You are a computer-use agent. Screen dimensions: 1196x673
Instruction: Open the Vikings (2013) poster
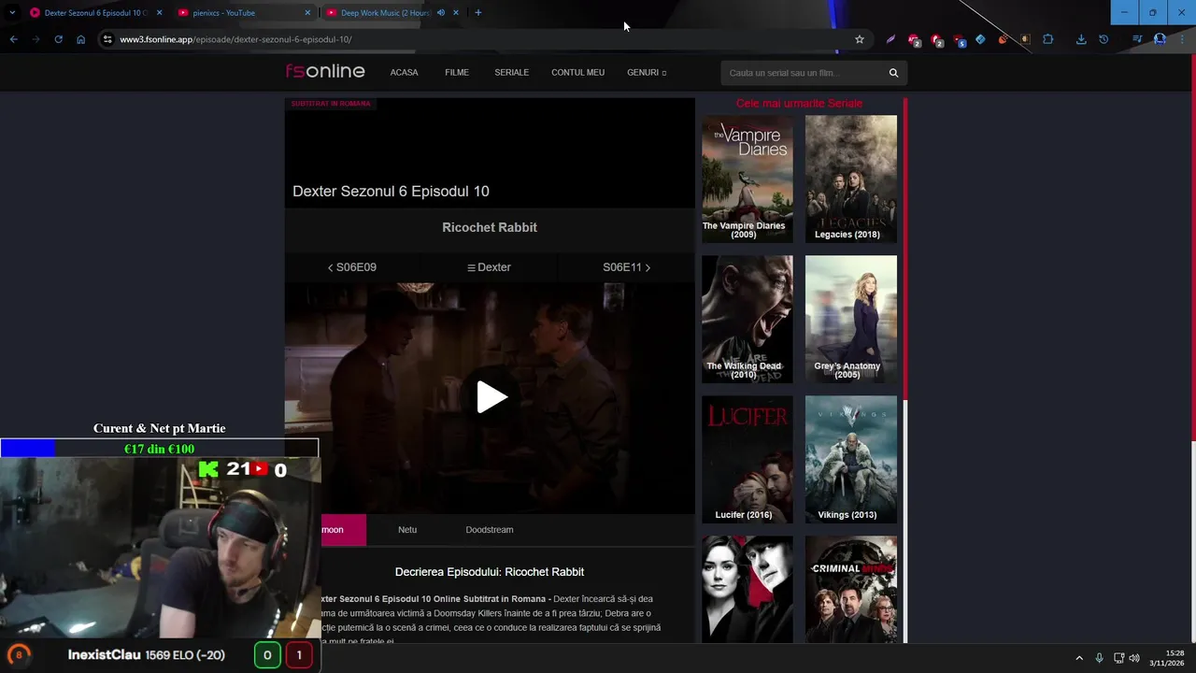point(850,459)
